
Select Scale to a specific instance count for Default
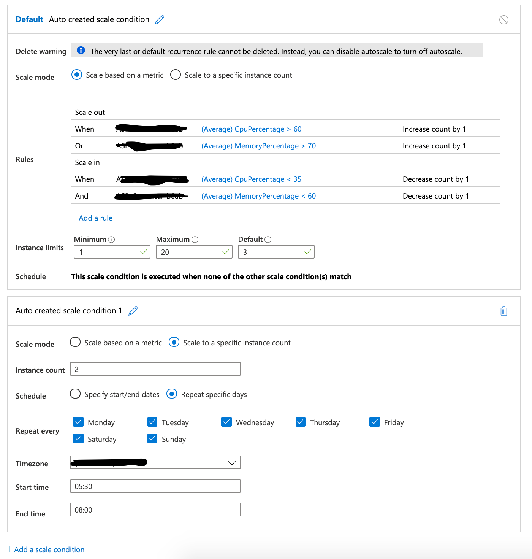175,75
